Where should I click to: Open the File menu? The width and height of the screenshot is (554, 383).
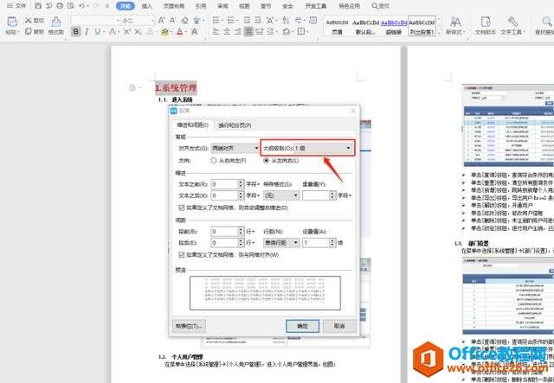16,6
